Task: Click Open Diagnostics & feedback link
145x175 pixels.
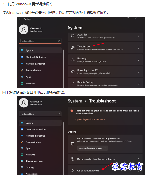Action: coord(90,119)
